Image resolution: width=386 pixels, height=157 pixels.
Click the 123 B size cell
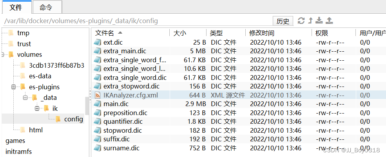click(x=198, y=113)
